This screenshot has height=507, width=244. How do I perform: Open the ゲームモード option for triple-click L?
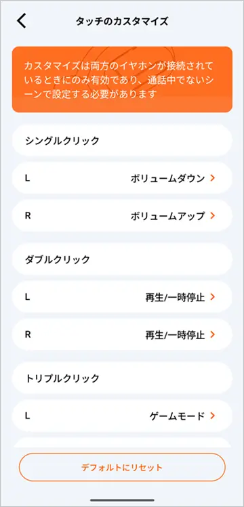click(x=122, y=416)
